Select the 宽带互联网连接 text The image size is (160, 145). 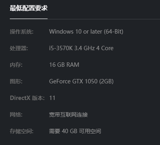(68, 115)
